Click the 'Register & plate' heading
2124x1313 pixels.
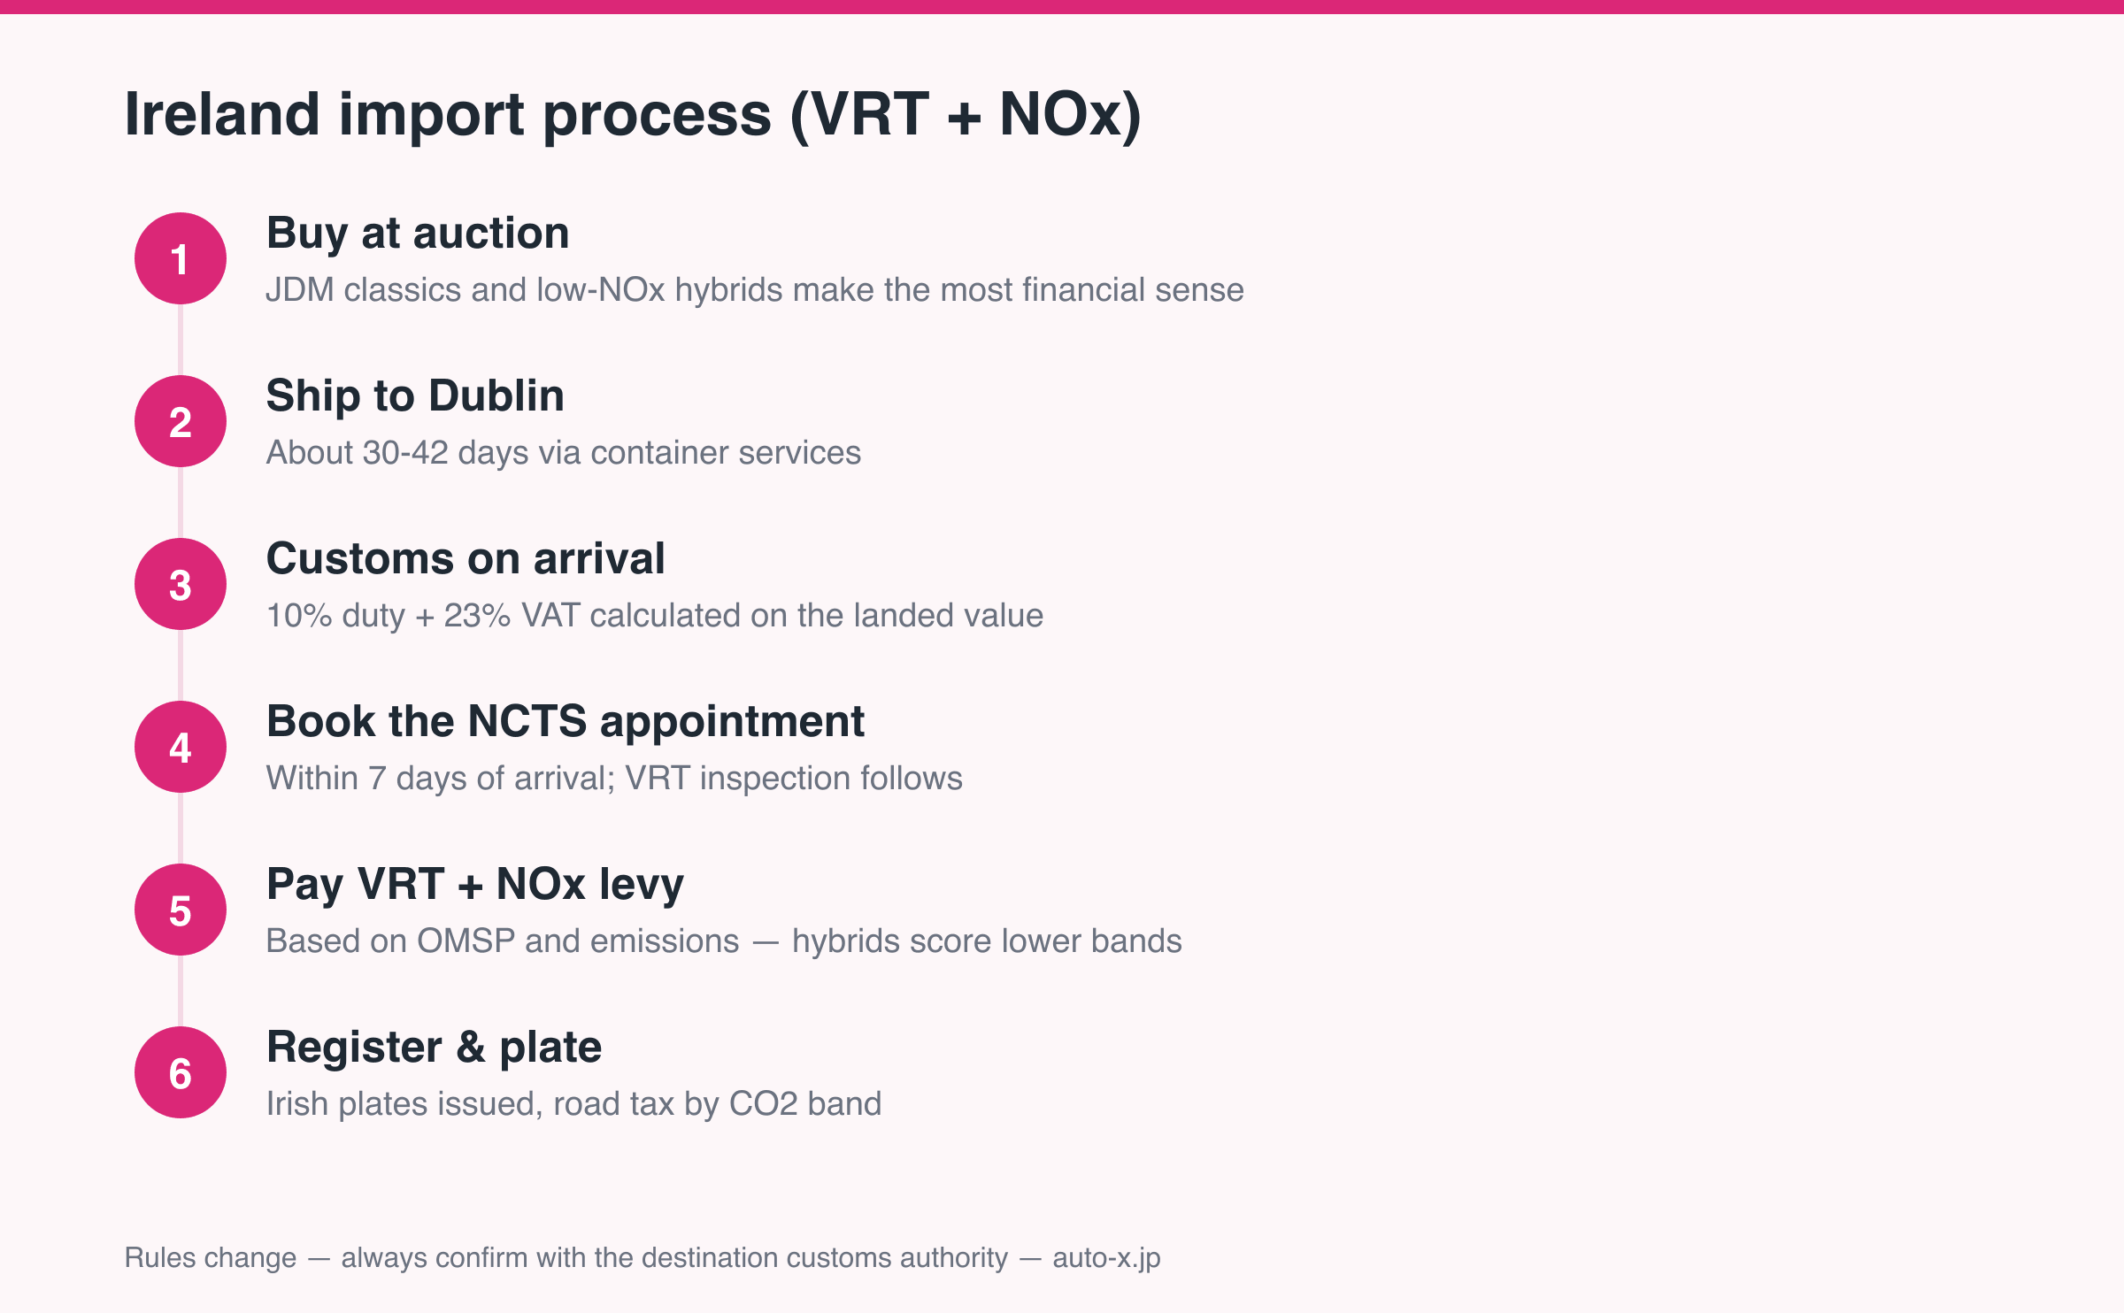[x=435, y=1048]
